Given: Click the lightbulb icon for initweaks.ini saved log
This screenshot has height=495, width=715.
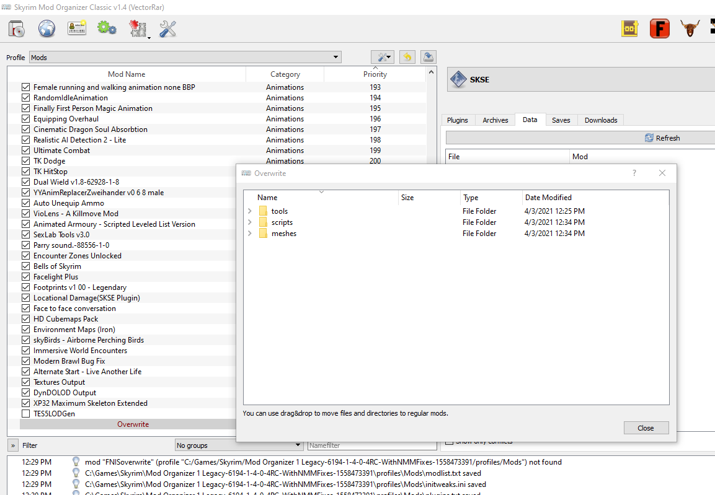Looking at the screenshot, I should point(76,484).
